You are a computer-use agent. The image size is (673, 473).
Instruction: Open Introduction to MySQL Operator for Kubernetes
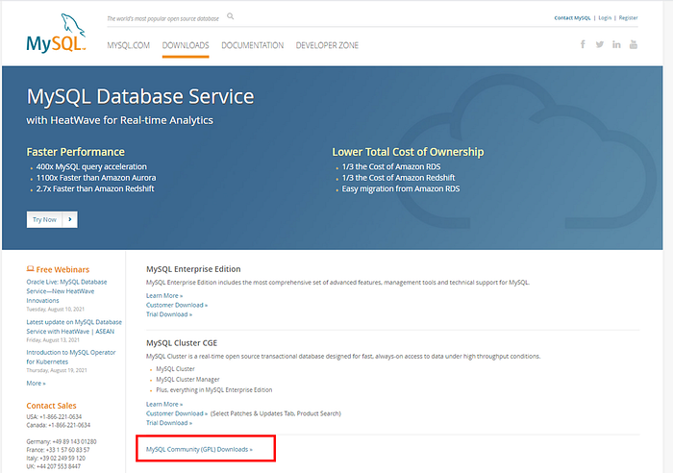[71, 357]
